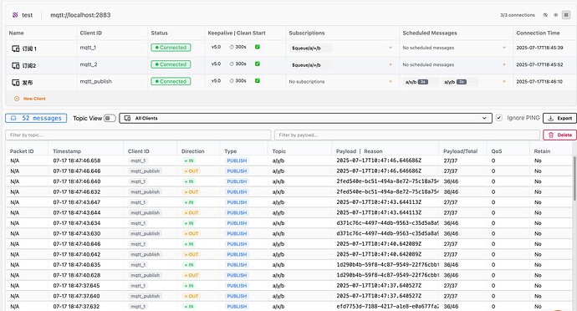Viewport: 577px width, 311px height.
Task: Click the download icon on the Export button
Action: pyautogui.click(x=551, y=118)
